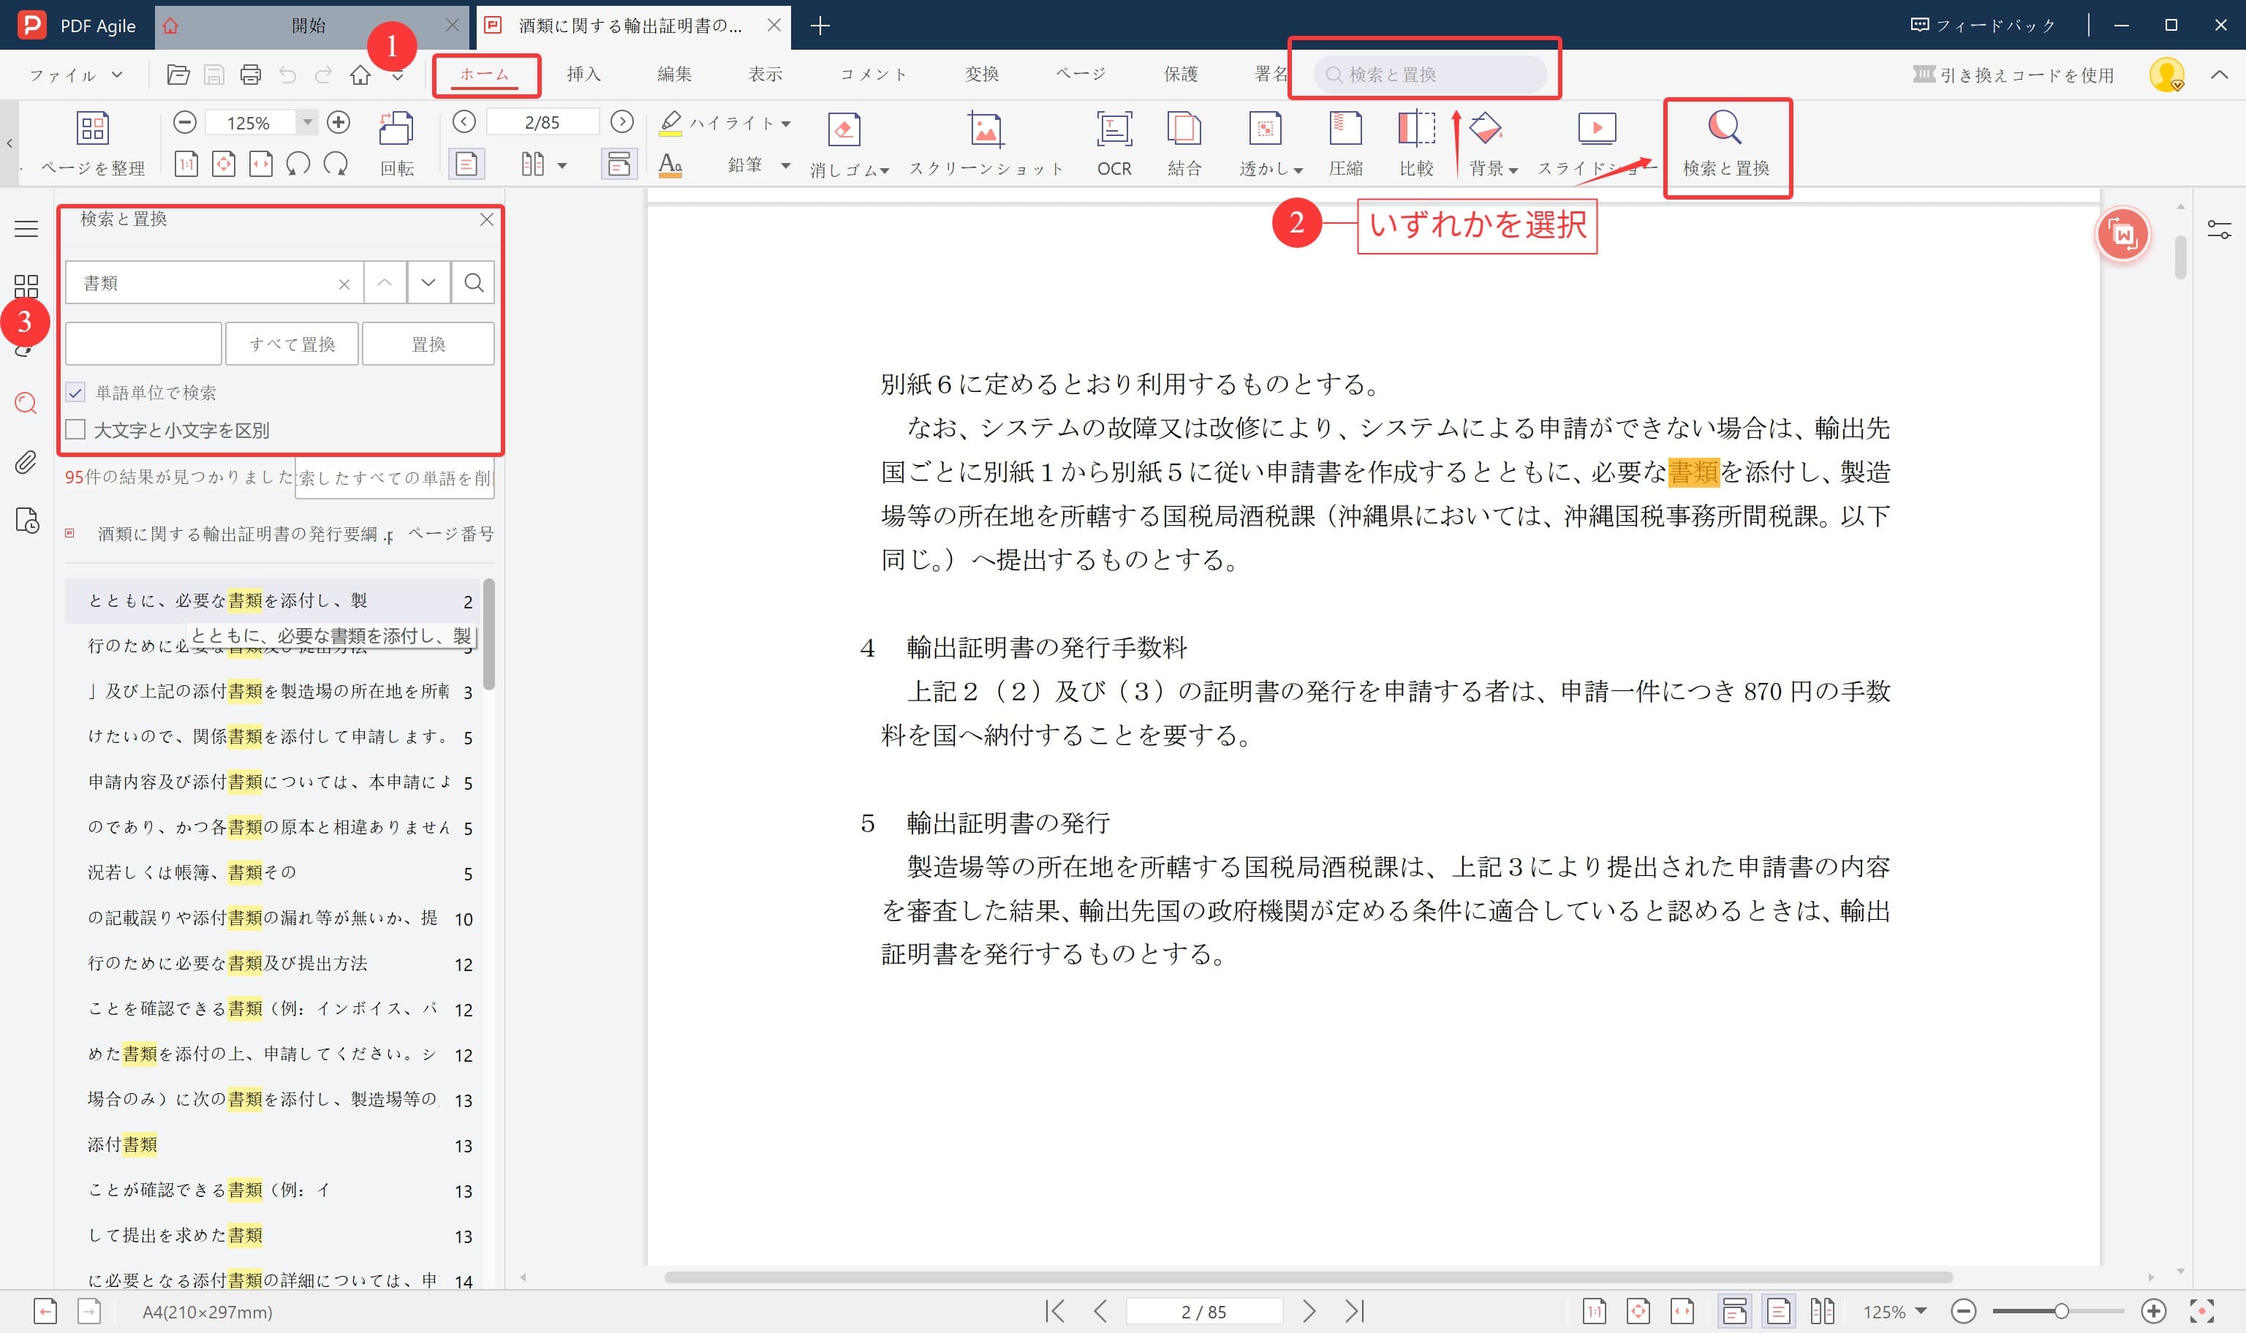
Task: Open the 結合 (merge) tool
Action: (x=1184, y=142)
